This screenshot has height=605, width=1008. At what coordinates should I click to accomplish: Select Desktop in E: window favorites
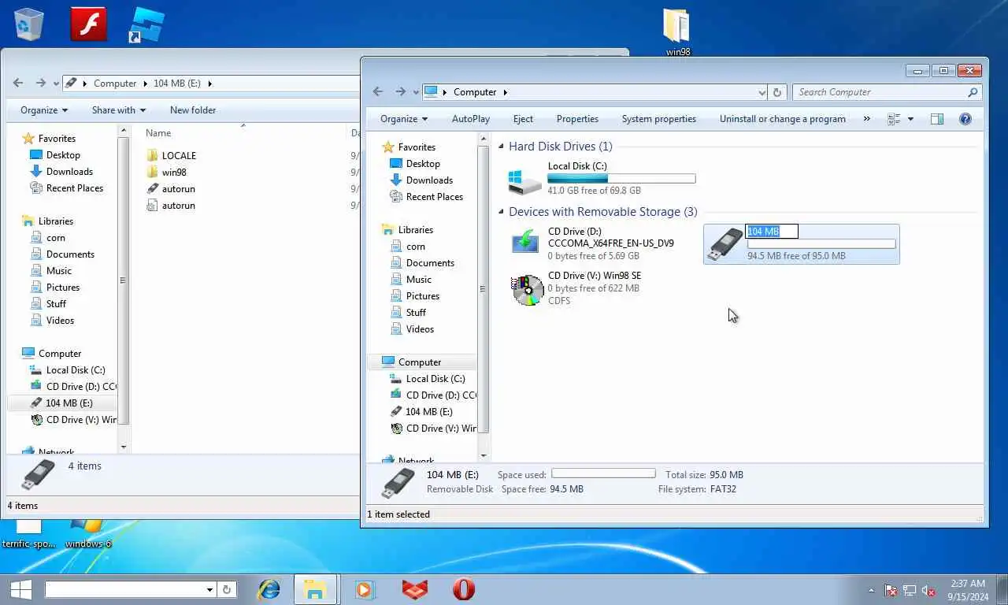[x=63, y=155]
